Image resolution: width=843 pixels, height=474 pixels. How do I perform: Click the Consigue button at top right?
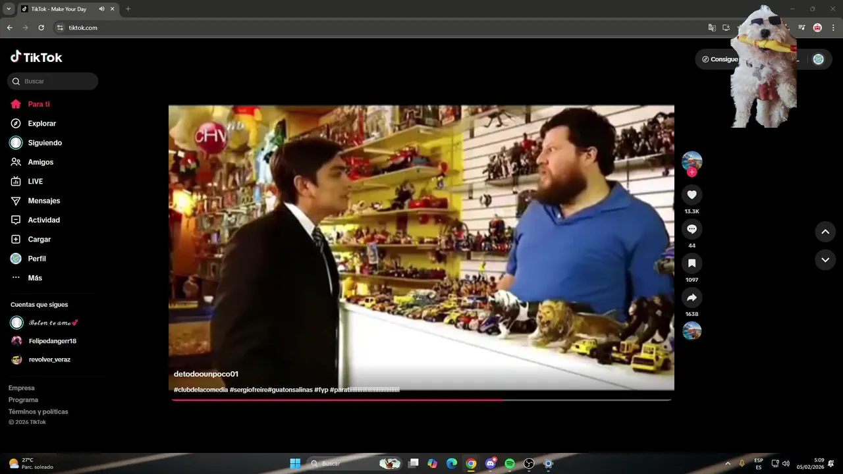pos(720,59)
